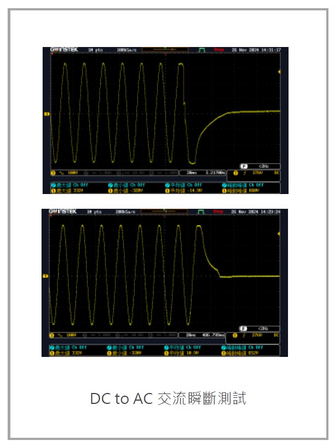The height and width of the screenshot is (446, 335).
Task: Click red Stop status in top oscilloscope
Action: click(x=219, y=50)
